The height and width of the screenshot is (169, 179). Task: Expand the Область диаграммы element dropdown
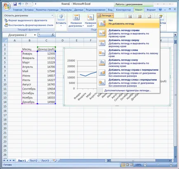[52, 15]
